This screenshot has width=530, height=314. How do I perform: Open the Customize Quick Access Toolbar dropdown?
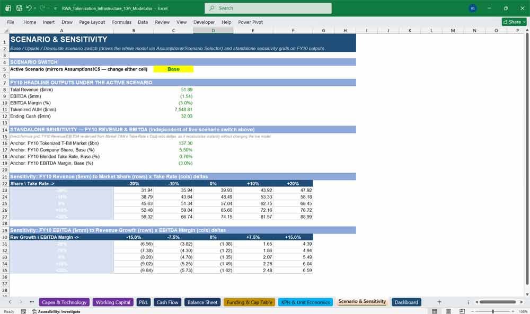pos(55,8)
